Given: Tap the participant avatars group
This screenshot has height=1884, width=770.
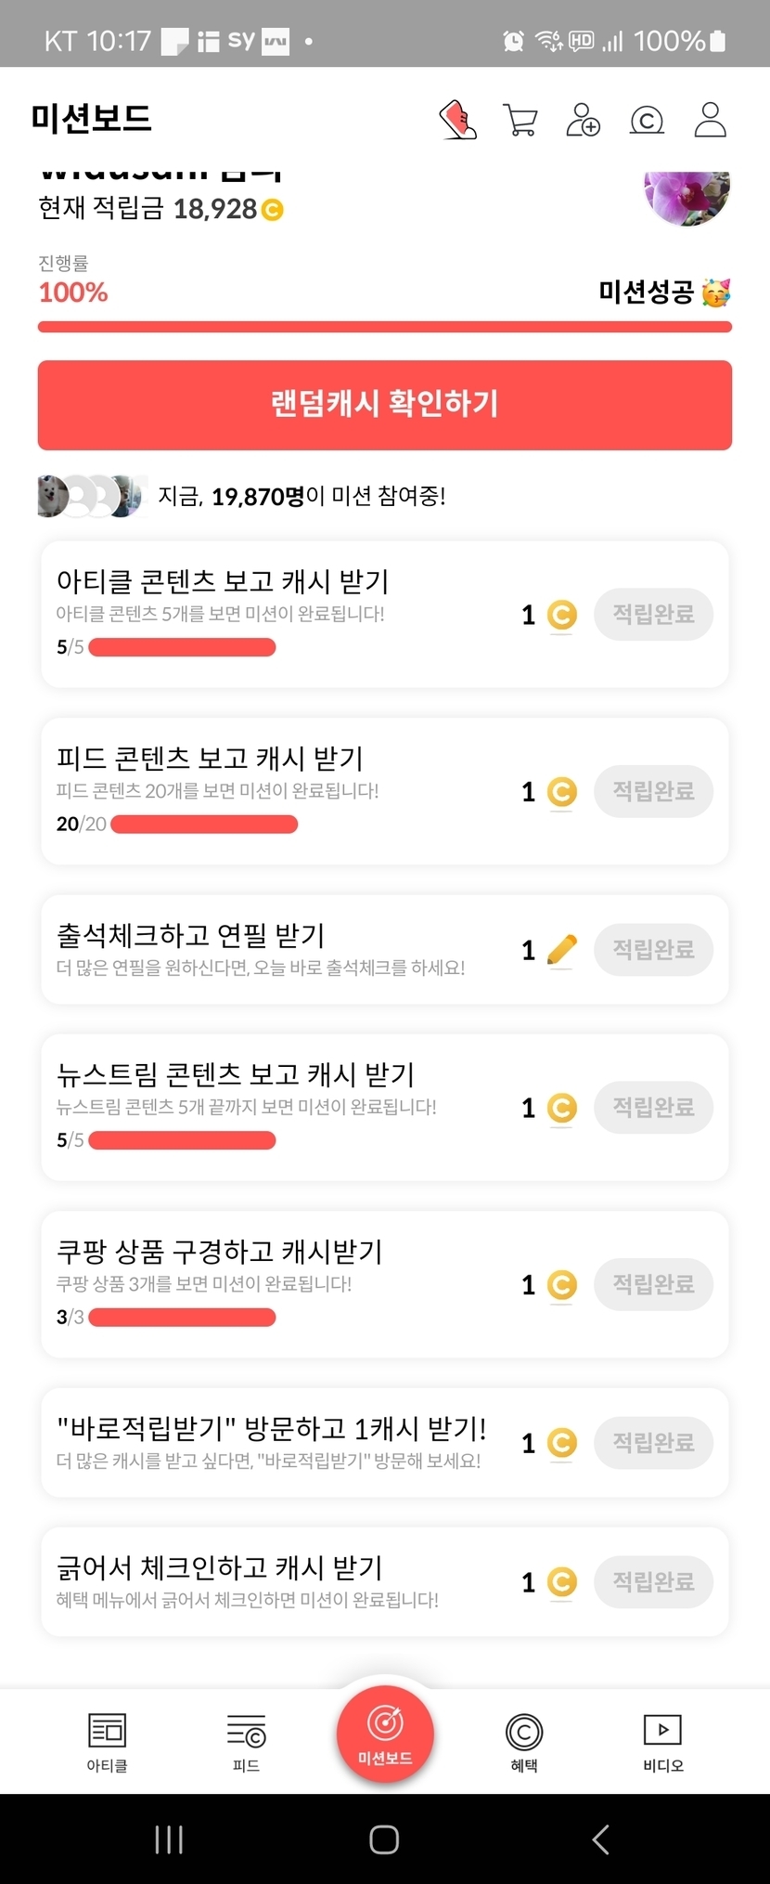Looking at the screenshot, I should click(x=91, y=496).
